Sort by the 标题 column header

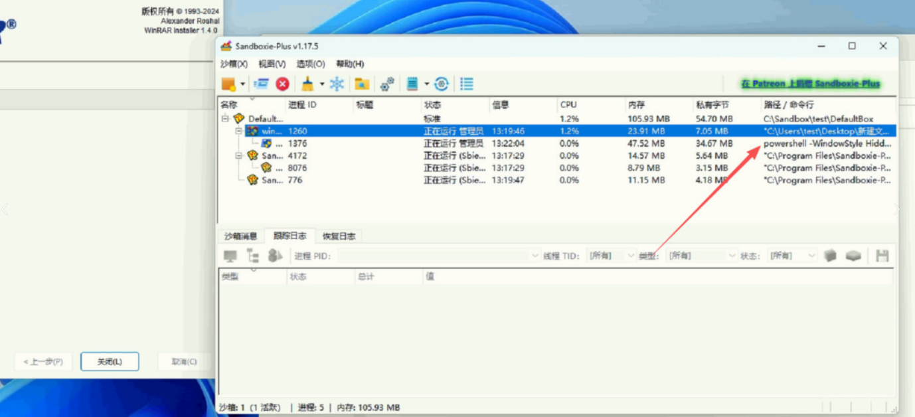pos(387,105)
